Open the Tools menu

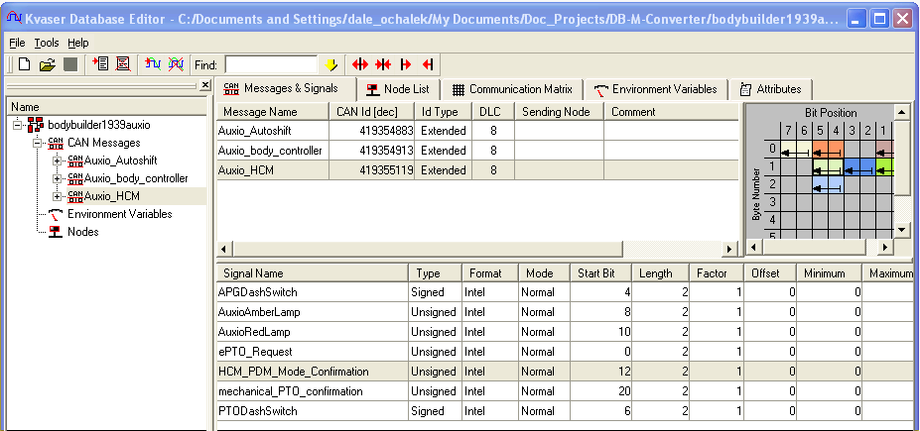47,43
